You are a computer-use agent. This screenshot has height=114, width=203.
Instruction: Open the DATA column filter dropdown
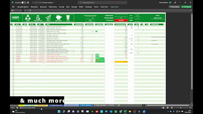pos(21,24)
